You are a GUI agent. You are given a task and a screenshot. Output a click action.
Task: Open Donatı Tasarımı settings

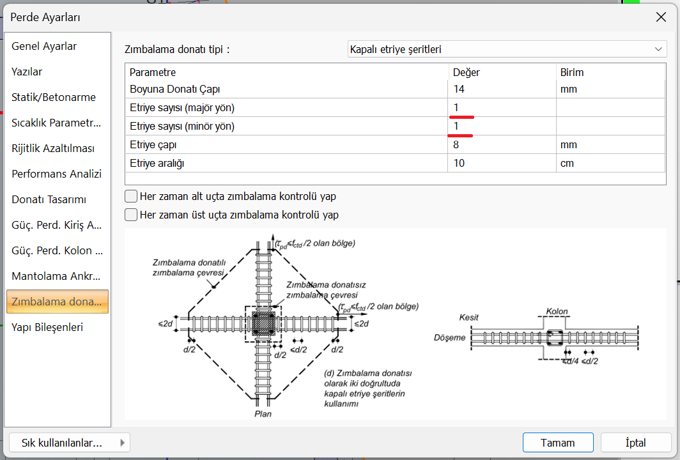point(49,199)
